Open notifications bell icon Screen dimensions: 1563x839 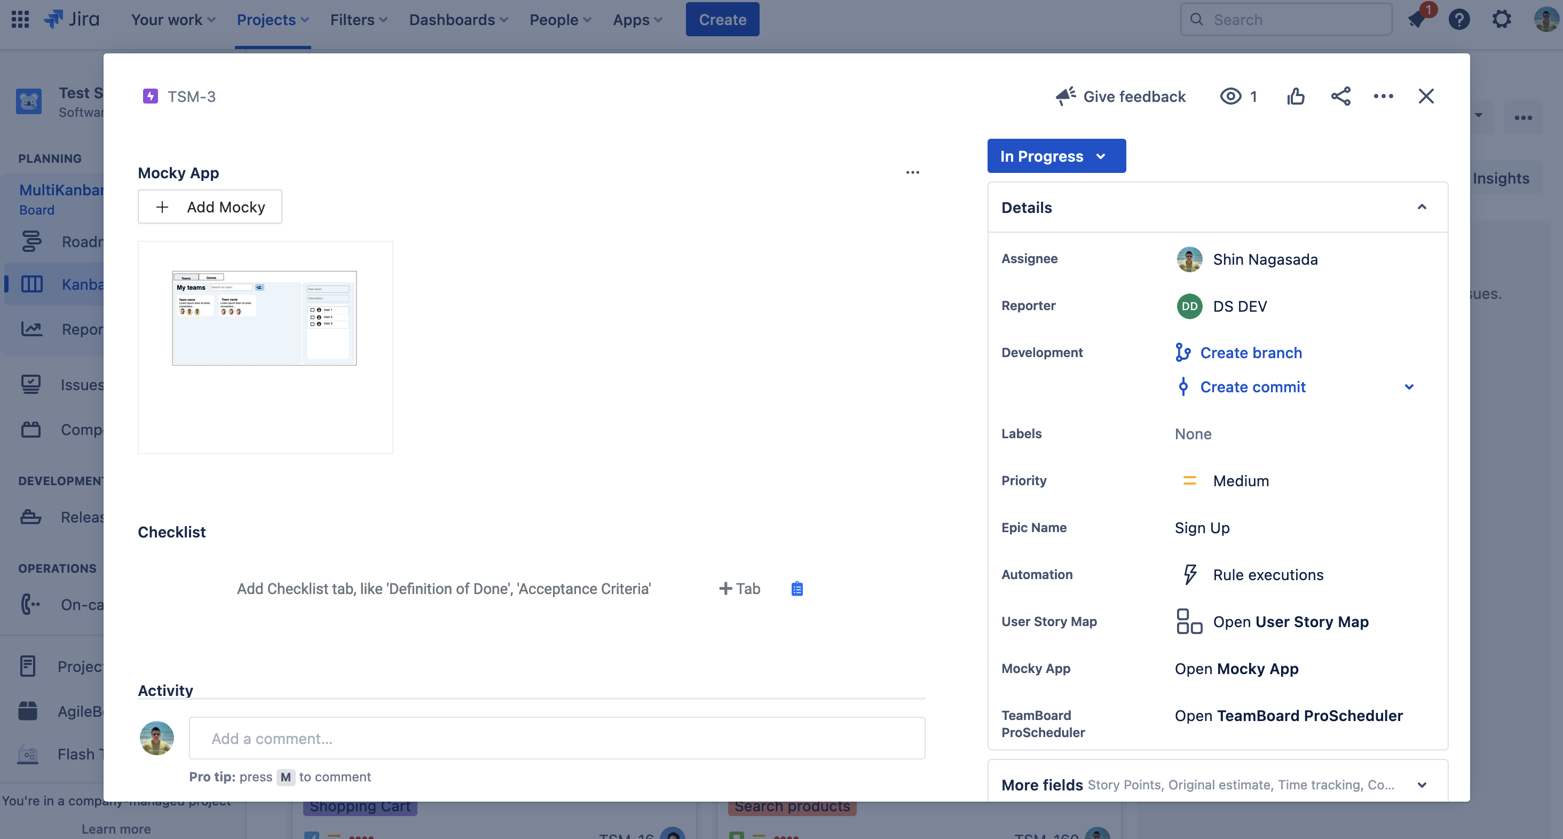(x=1417, y=19)
